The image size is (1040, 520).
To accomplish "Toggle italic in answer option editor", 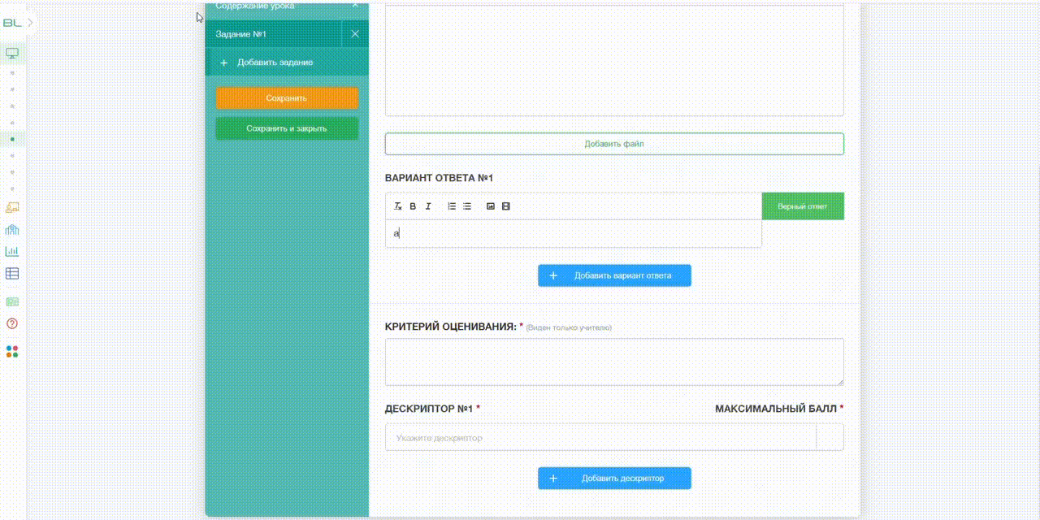I will click(428, 206).
